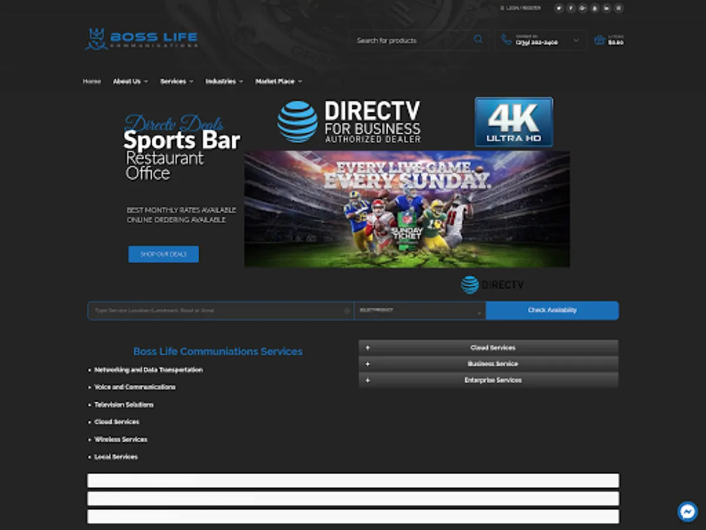706x530 pixels.
Task: Go to the Home menu item
Action: coord(92,81)
